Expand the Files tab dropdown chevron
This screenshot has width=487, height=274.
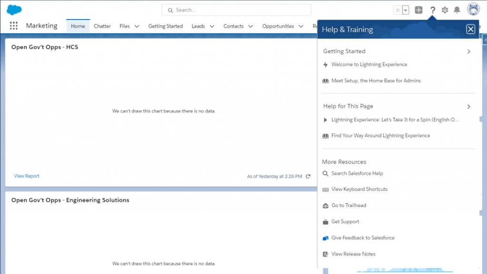pos(136,26)
